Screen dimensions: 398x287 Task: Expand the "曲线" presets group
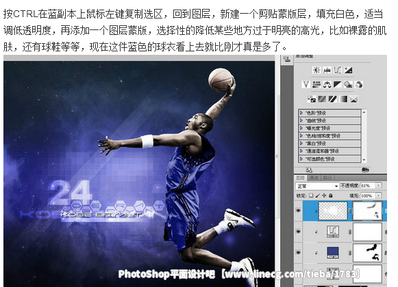[x=301, y=121]
